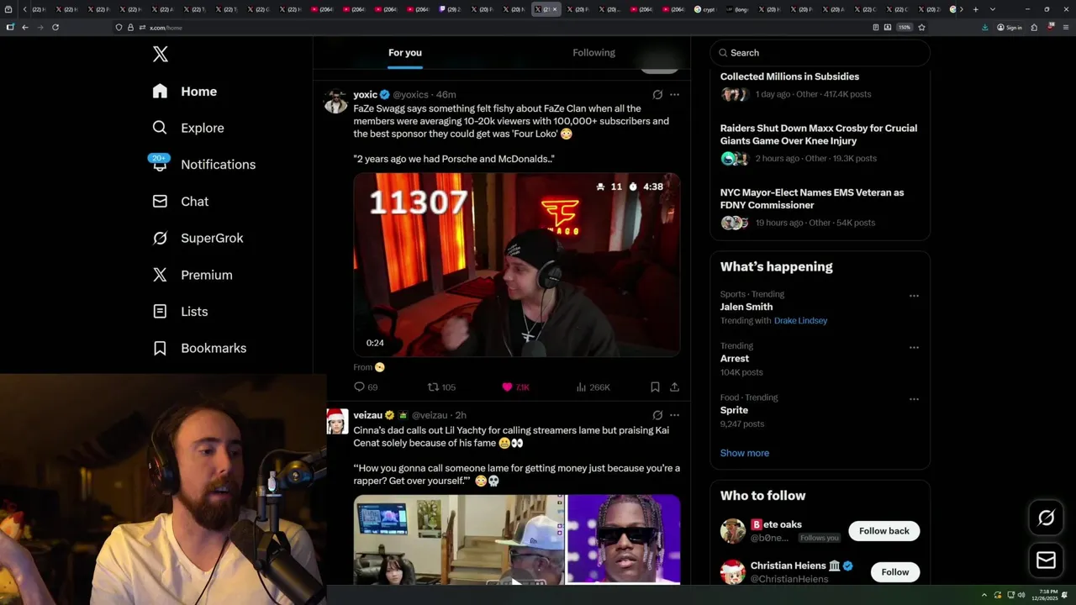Click the browser Sign in button
Screen dimensions: 1076x605
point(1009,28)
